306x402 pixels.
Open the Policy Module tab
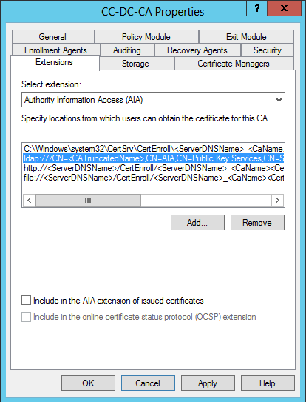[146, 37]
